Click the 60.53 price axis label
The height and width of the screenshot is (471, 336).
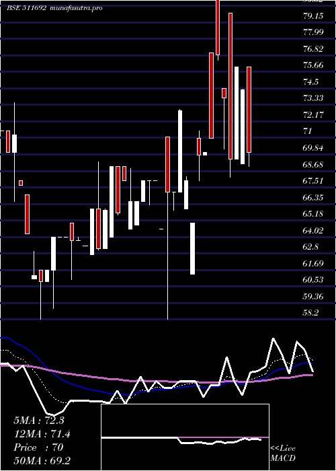(313, 281)
